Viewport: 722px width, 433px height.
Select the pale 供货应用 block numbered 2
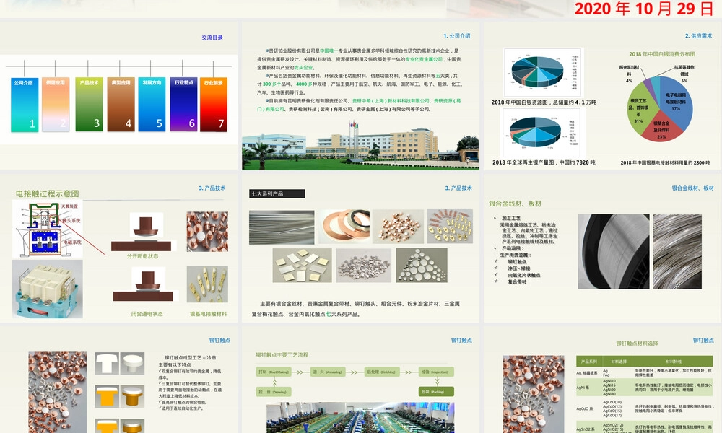point(56,105)
